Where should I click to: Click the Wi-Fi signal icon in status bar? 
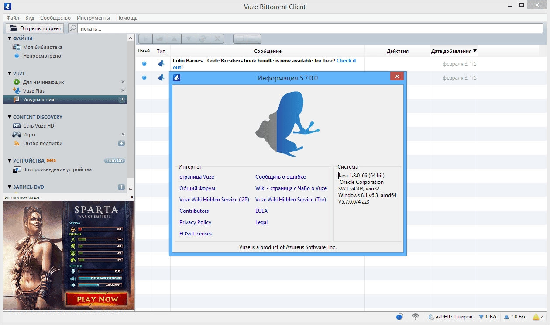click(416, 317)
